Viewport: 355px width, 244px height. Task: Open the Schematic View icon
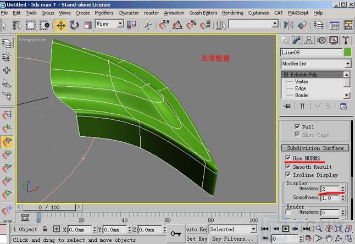click(x=348, y=25)
